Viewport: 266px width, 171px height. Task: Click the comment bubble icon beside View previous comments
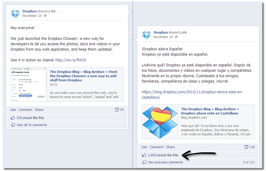click(144, 162)
